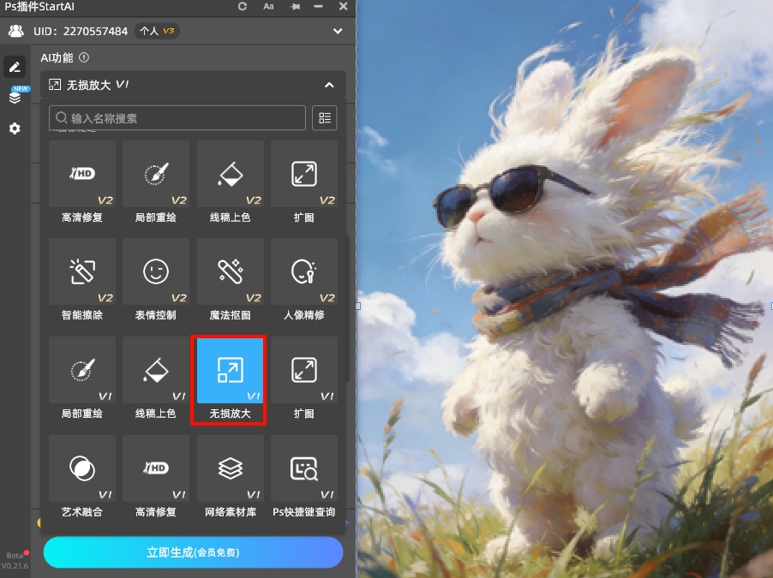
Task: Collapse the 无损放大 V1 function dropdown
Action: [x=329, y=85]
